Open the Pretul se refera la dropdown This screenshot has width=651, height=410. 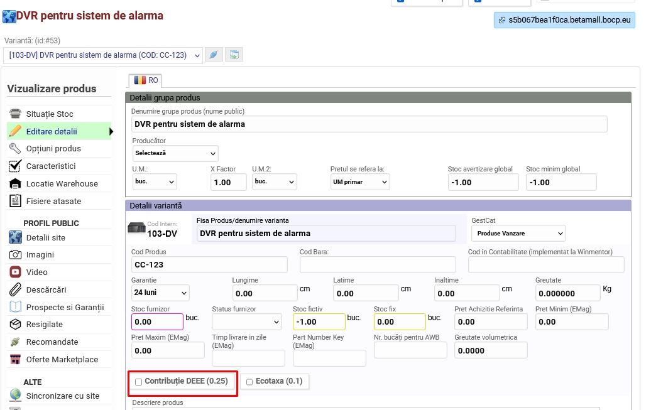click(360, 182)
